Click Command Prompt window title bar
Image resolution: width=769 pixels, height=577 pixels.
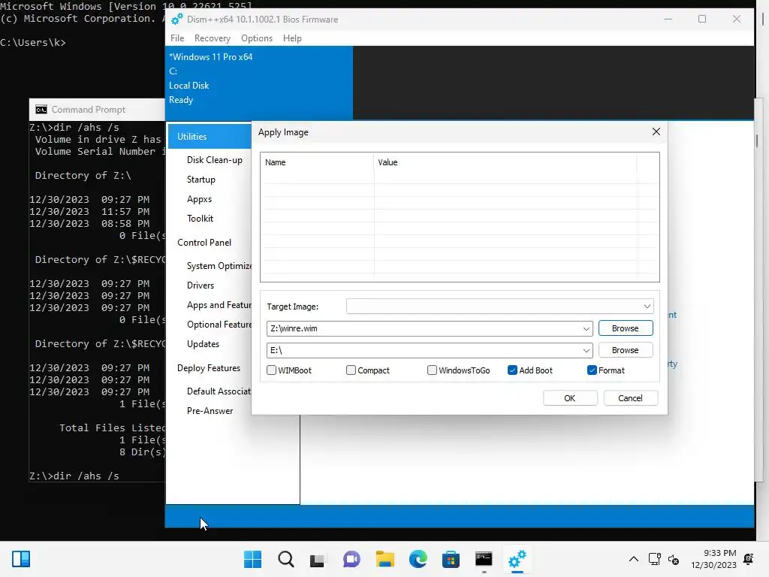[x=97, y=110]
